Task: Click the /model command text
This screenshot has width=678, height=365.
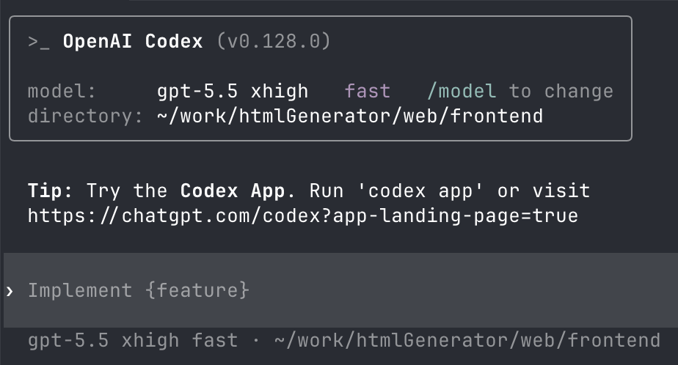Action: coord(462,91)
